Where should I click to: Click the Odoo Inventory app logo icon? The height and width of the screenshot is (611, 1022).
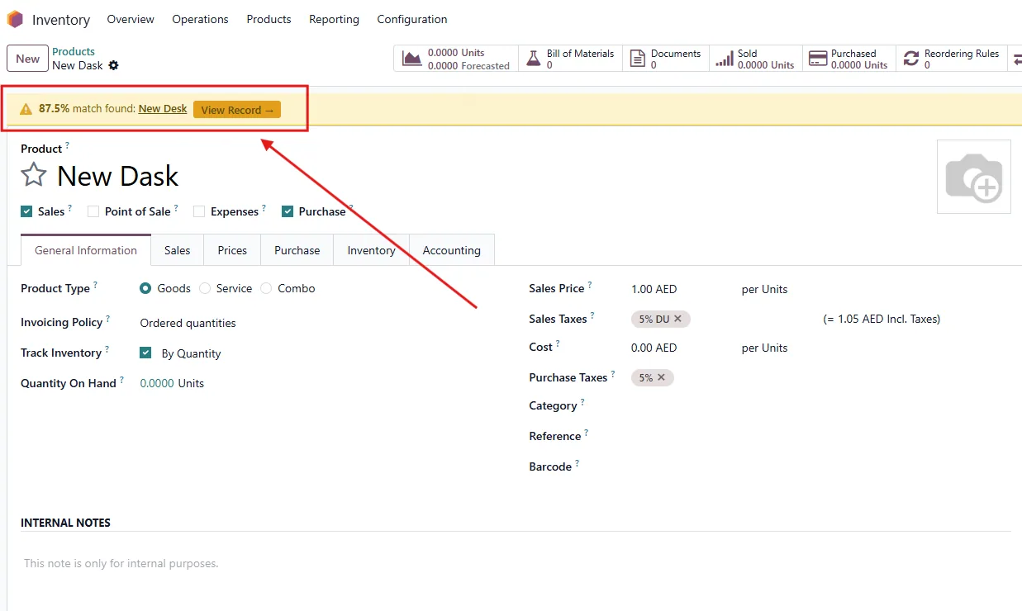pos(15,19)
